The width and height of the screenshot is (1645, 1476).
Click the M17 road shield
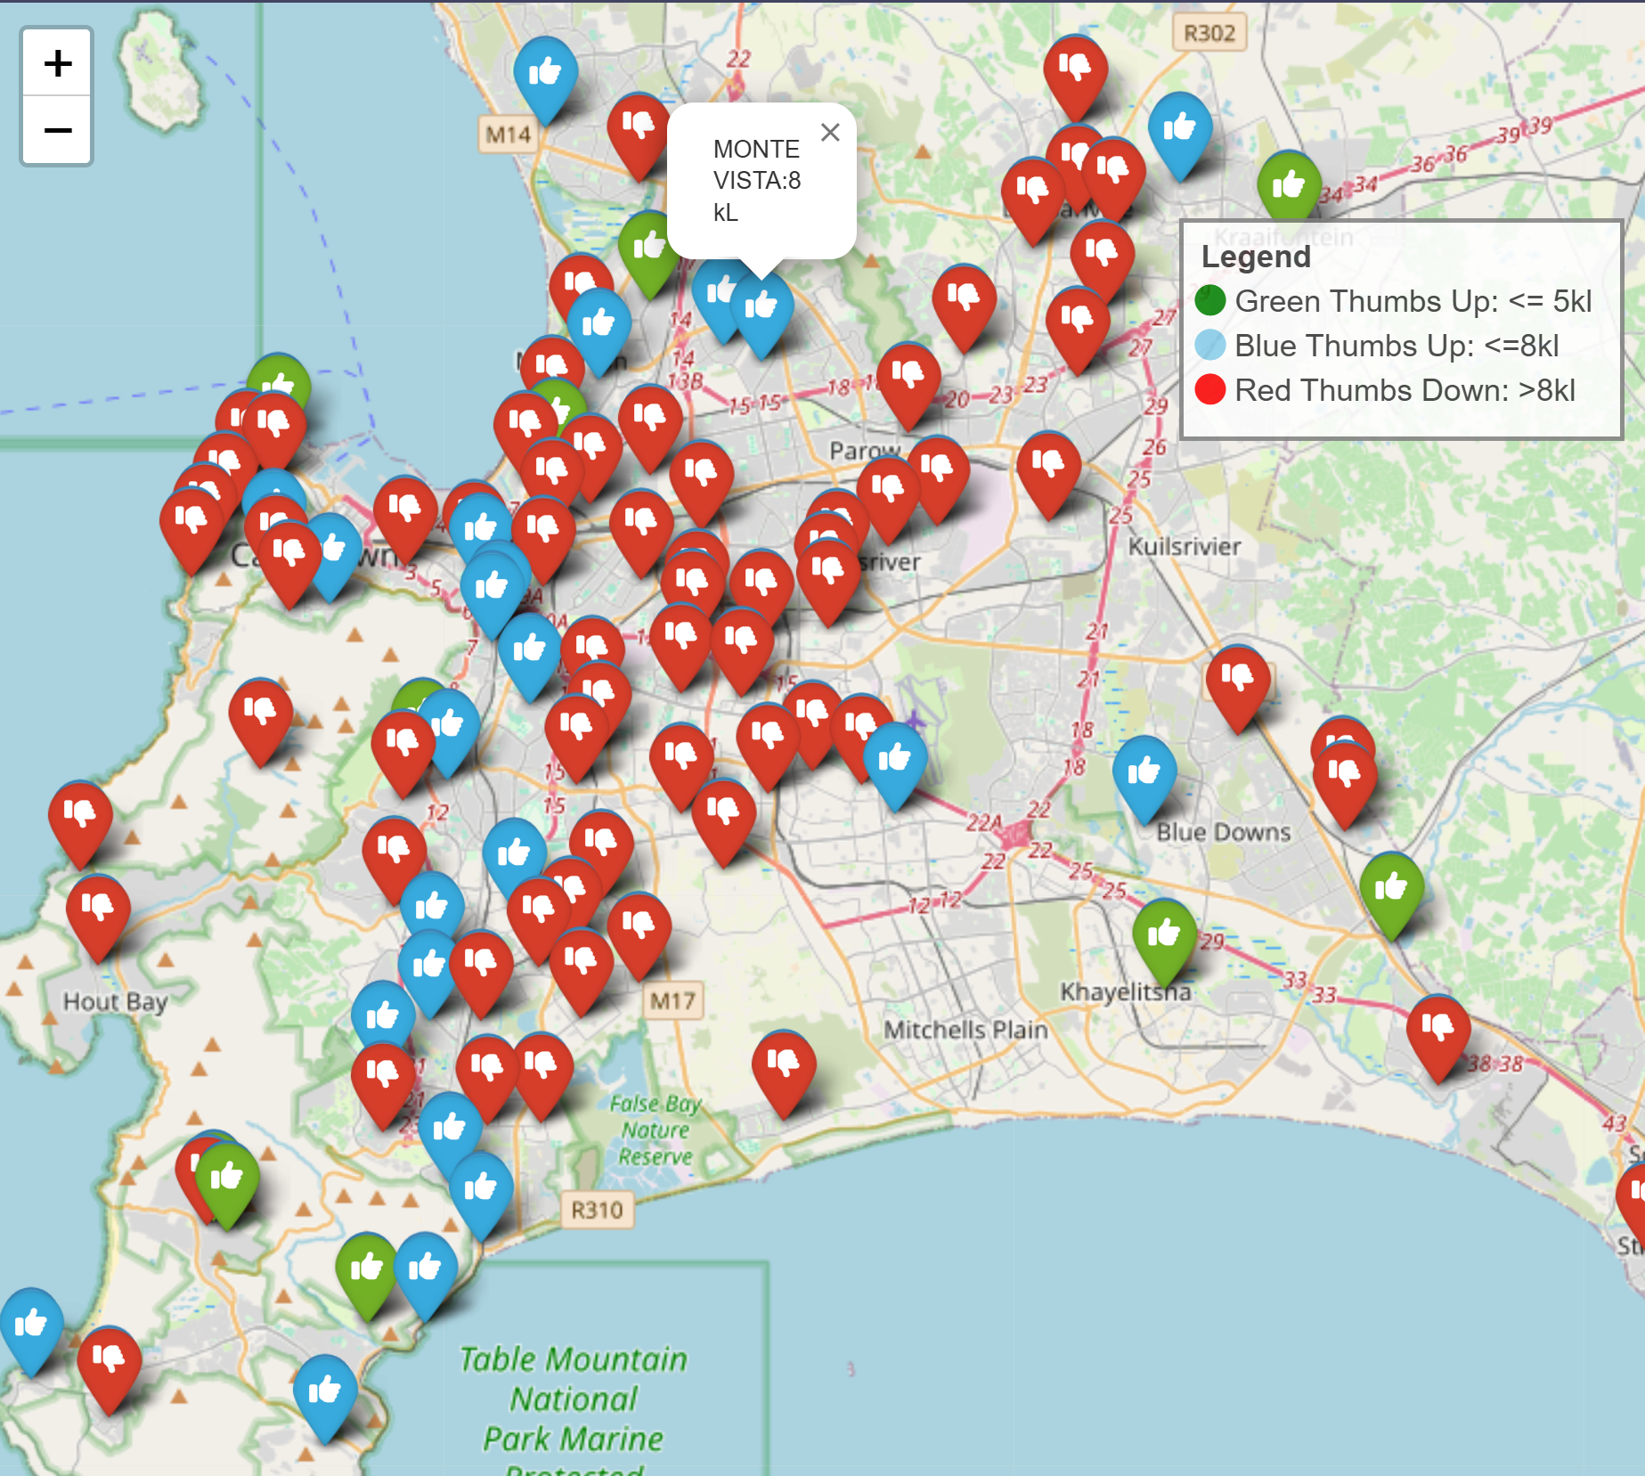coord(672,1001)
